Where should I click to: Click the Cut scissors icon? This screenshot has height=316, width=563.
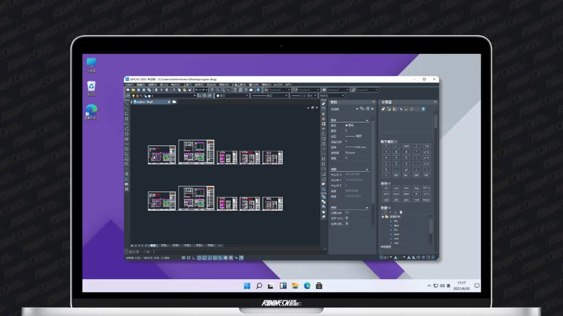click(174, 90)
